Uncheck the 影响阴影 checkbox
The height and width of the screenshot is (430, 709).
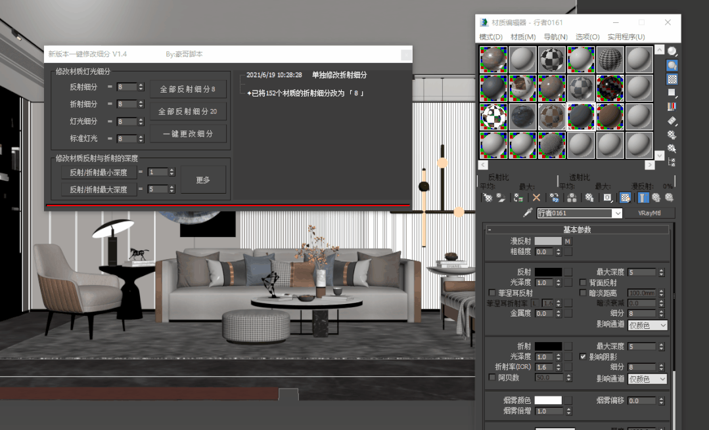(583, 356)
